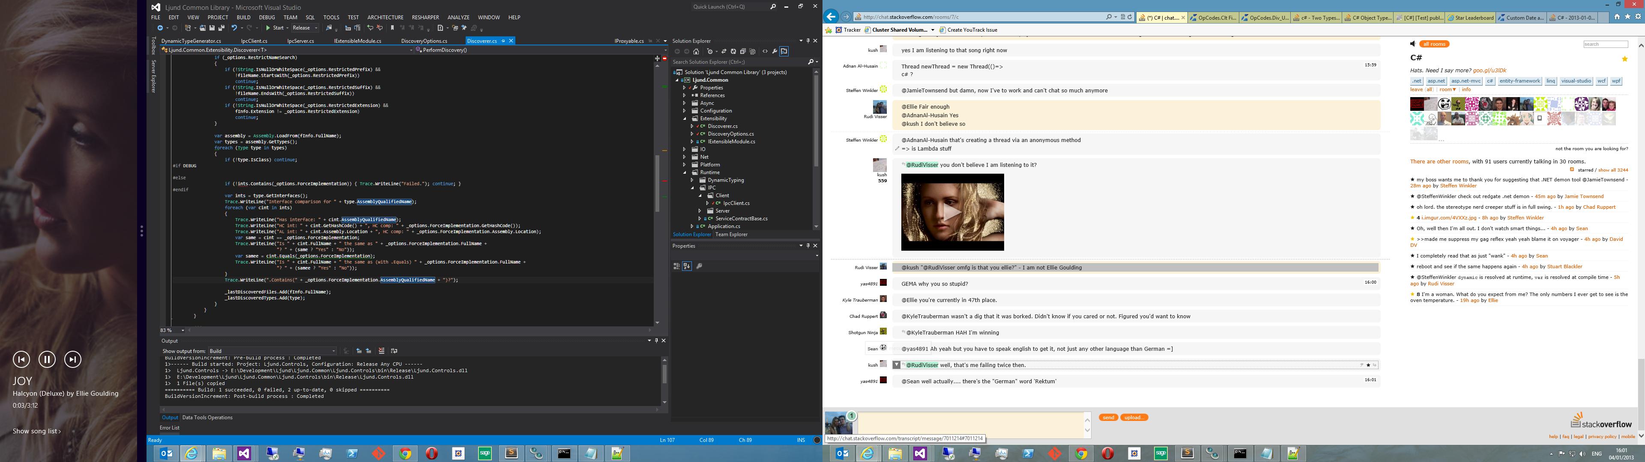Click Save All icon in Visual Studio toolbar
1645x462 pixels.
[x=221, y=28]
